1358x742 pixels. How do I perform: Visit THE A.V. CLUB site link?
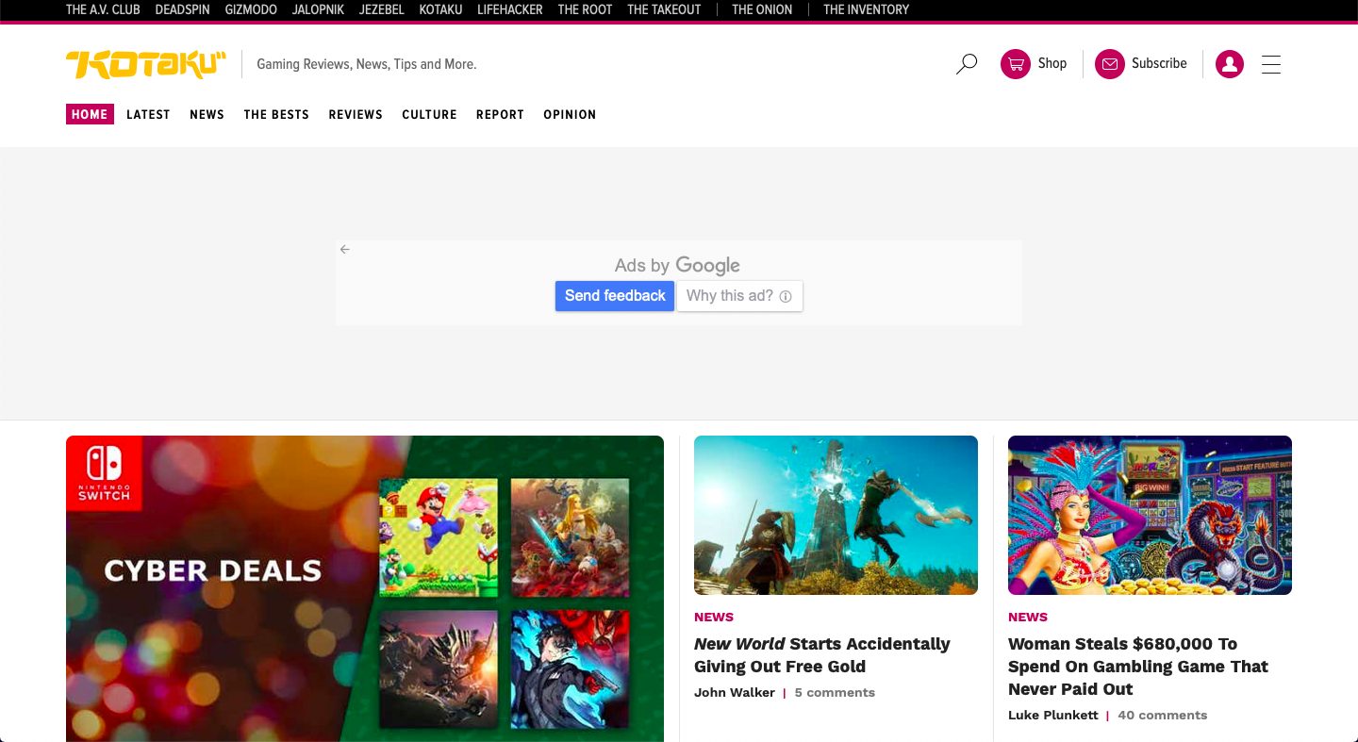103,9
